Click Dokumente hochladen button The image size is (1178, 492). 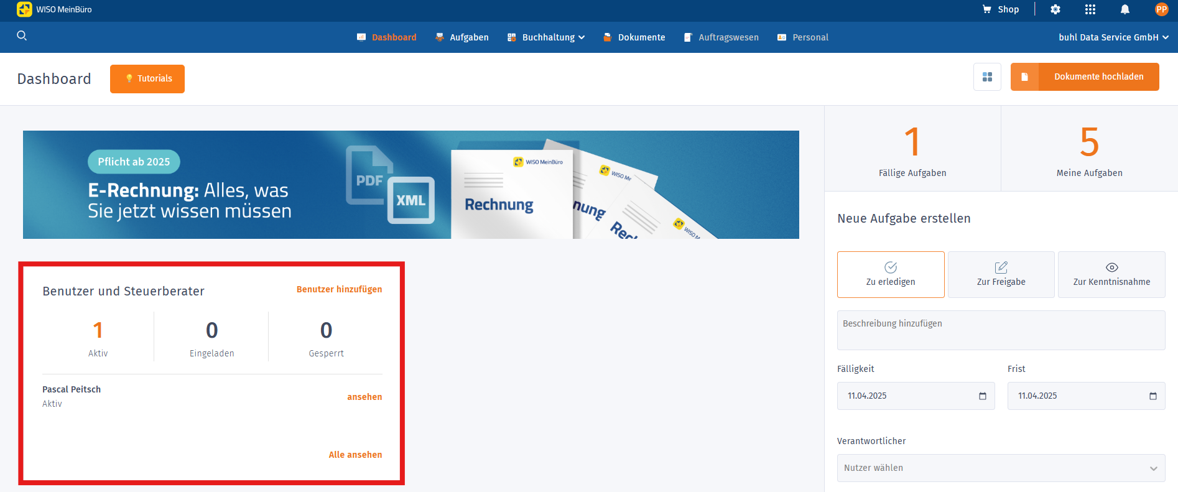[1085, 77]
